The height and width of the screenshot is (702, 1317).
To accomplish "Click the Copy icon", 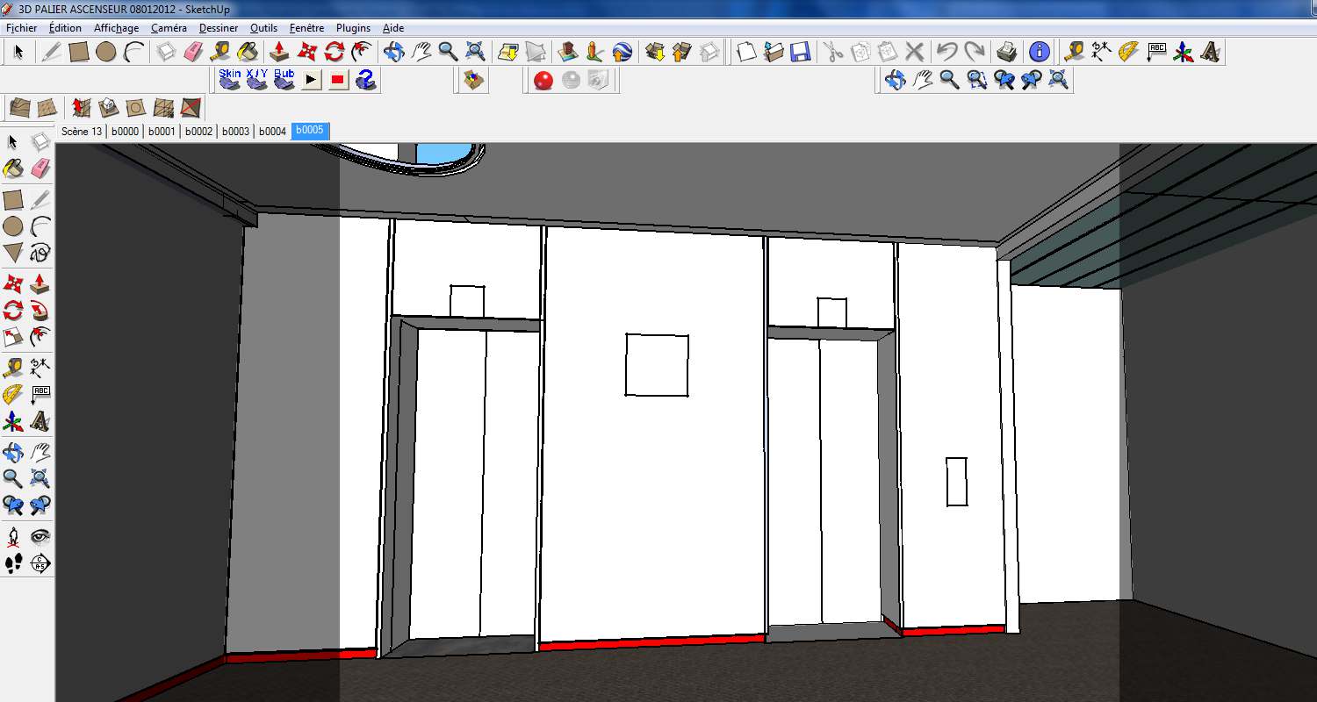I will click(860, 52).
